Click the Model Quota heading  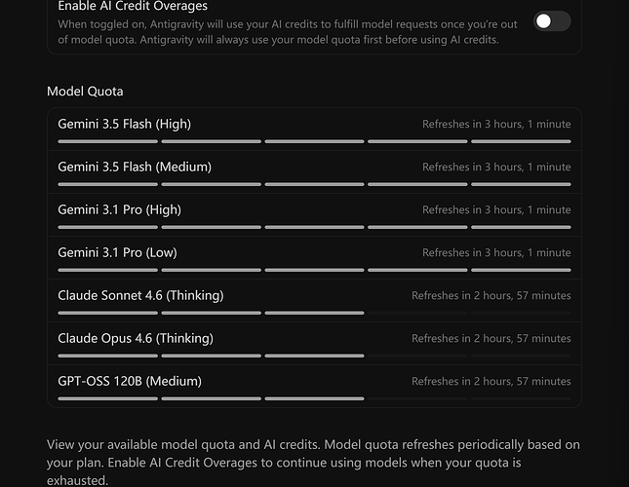(x=85, y=92)
